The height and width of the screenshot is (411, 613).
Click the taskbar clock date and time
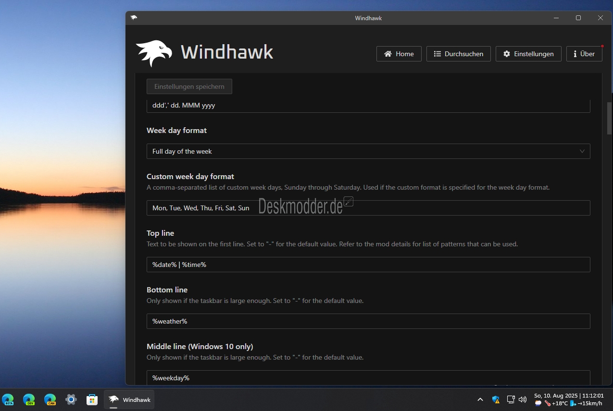tap(569, 396)
